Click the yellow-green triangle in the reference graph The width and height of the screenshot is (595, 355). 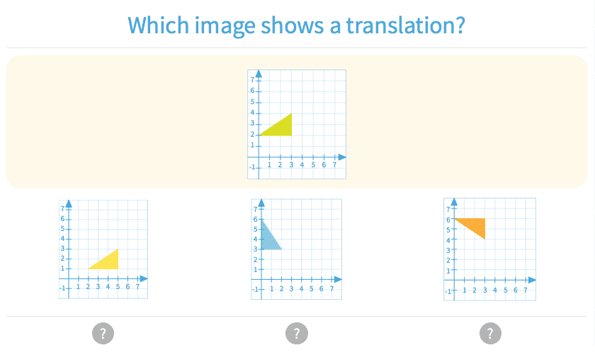coord(282,128)
